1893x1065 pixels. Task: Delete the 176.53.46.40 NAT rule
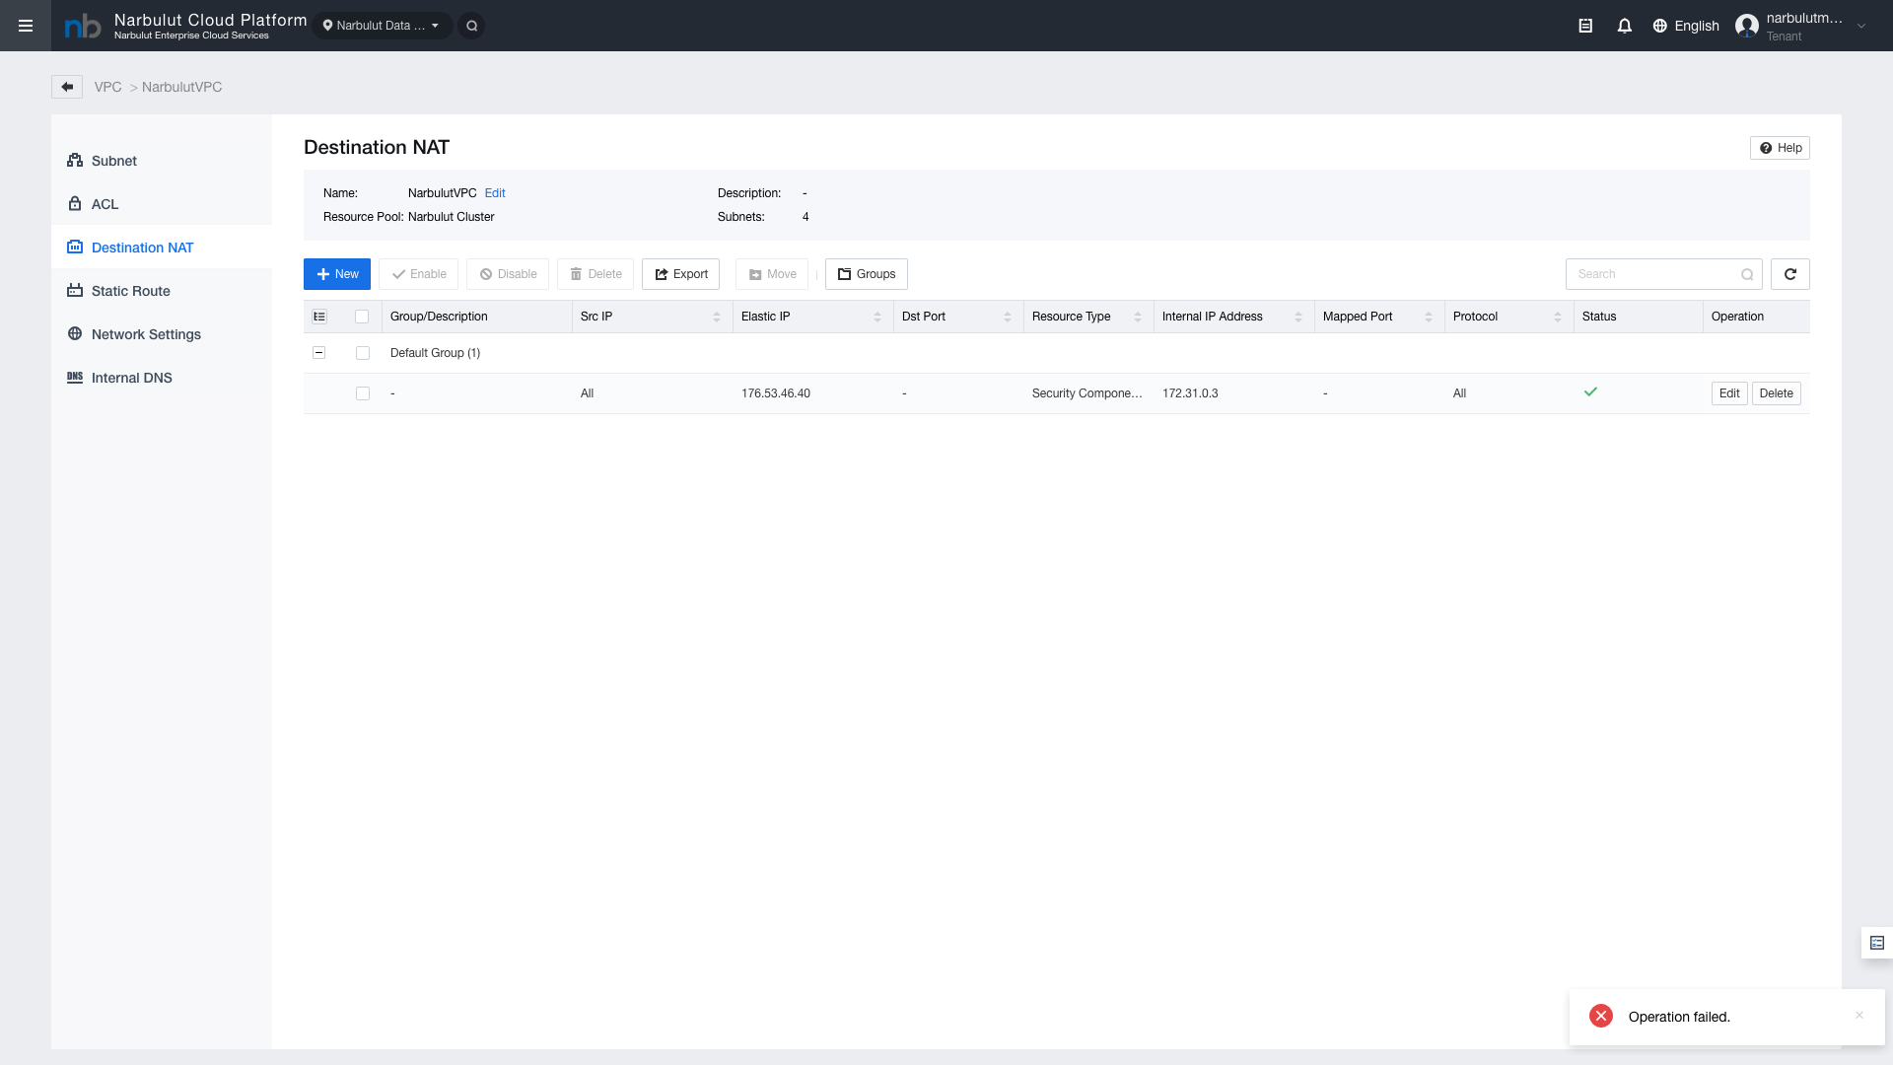pyautogui.click(x=1777, y=393)
